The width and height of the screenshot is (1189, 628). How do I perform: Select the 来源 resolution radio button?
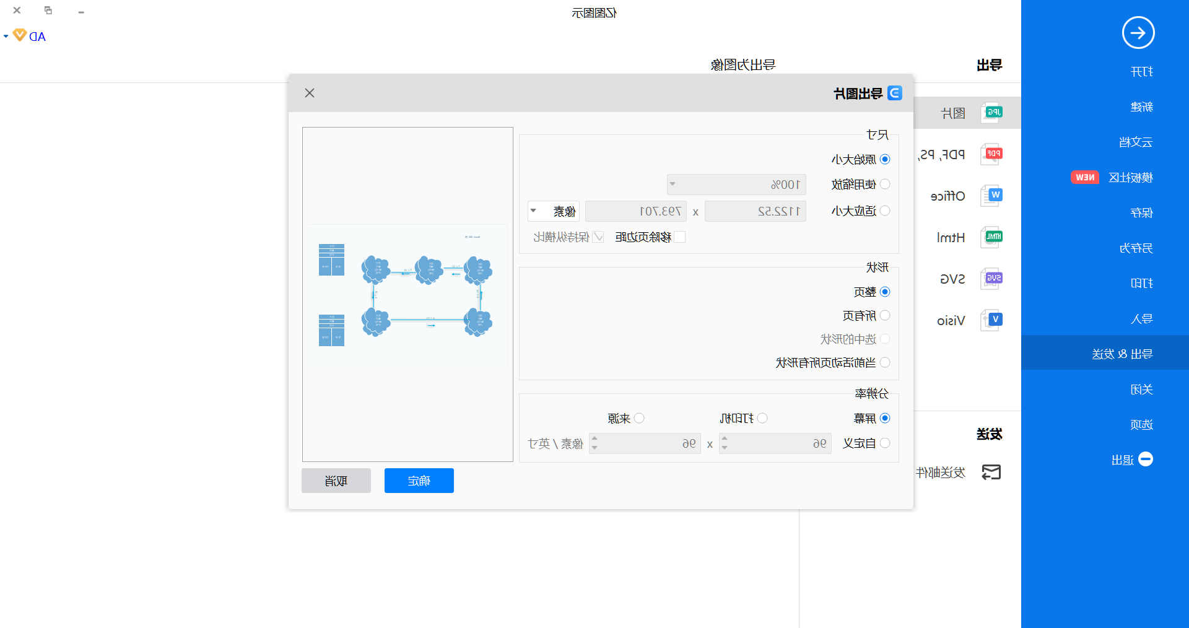(639, 418)
